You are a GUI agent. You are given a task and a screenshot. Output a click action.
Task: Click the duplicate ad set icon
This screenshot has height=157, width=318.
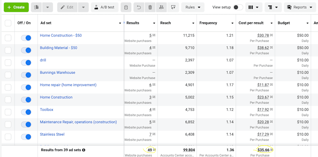(x=37, y=7)
